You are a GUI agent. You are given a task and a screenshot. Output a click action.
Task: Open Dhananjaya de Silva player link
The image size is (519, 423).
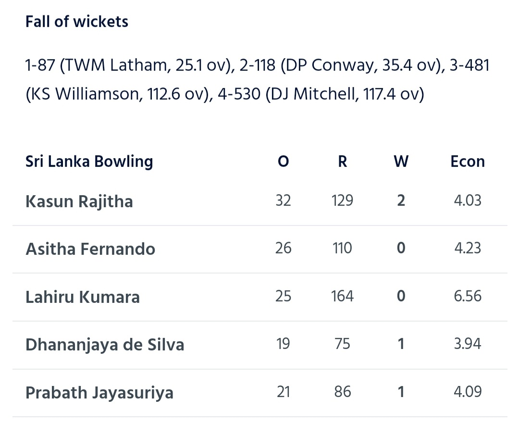click(x=105, y=345)
